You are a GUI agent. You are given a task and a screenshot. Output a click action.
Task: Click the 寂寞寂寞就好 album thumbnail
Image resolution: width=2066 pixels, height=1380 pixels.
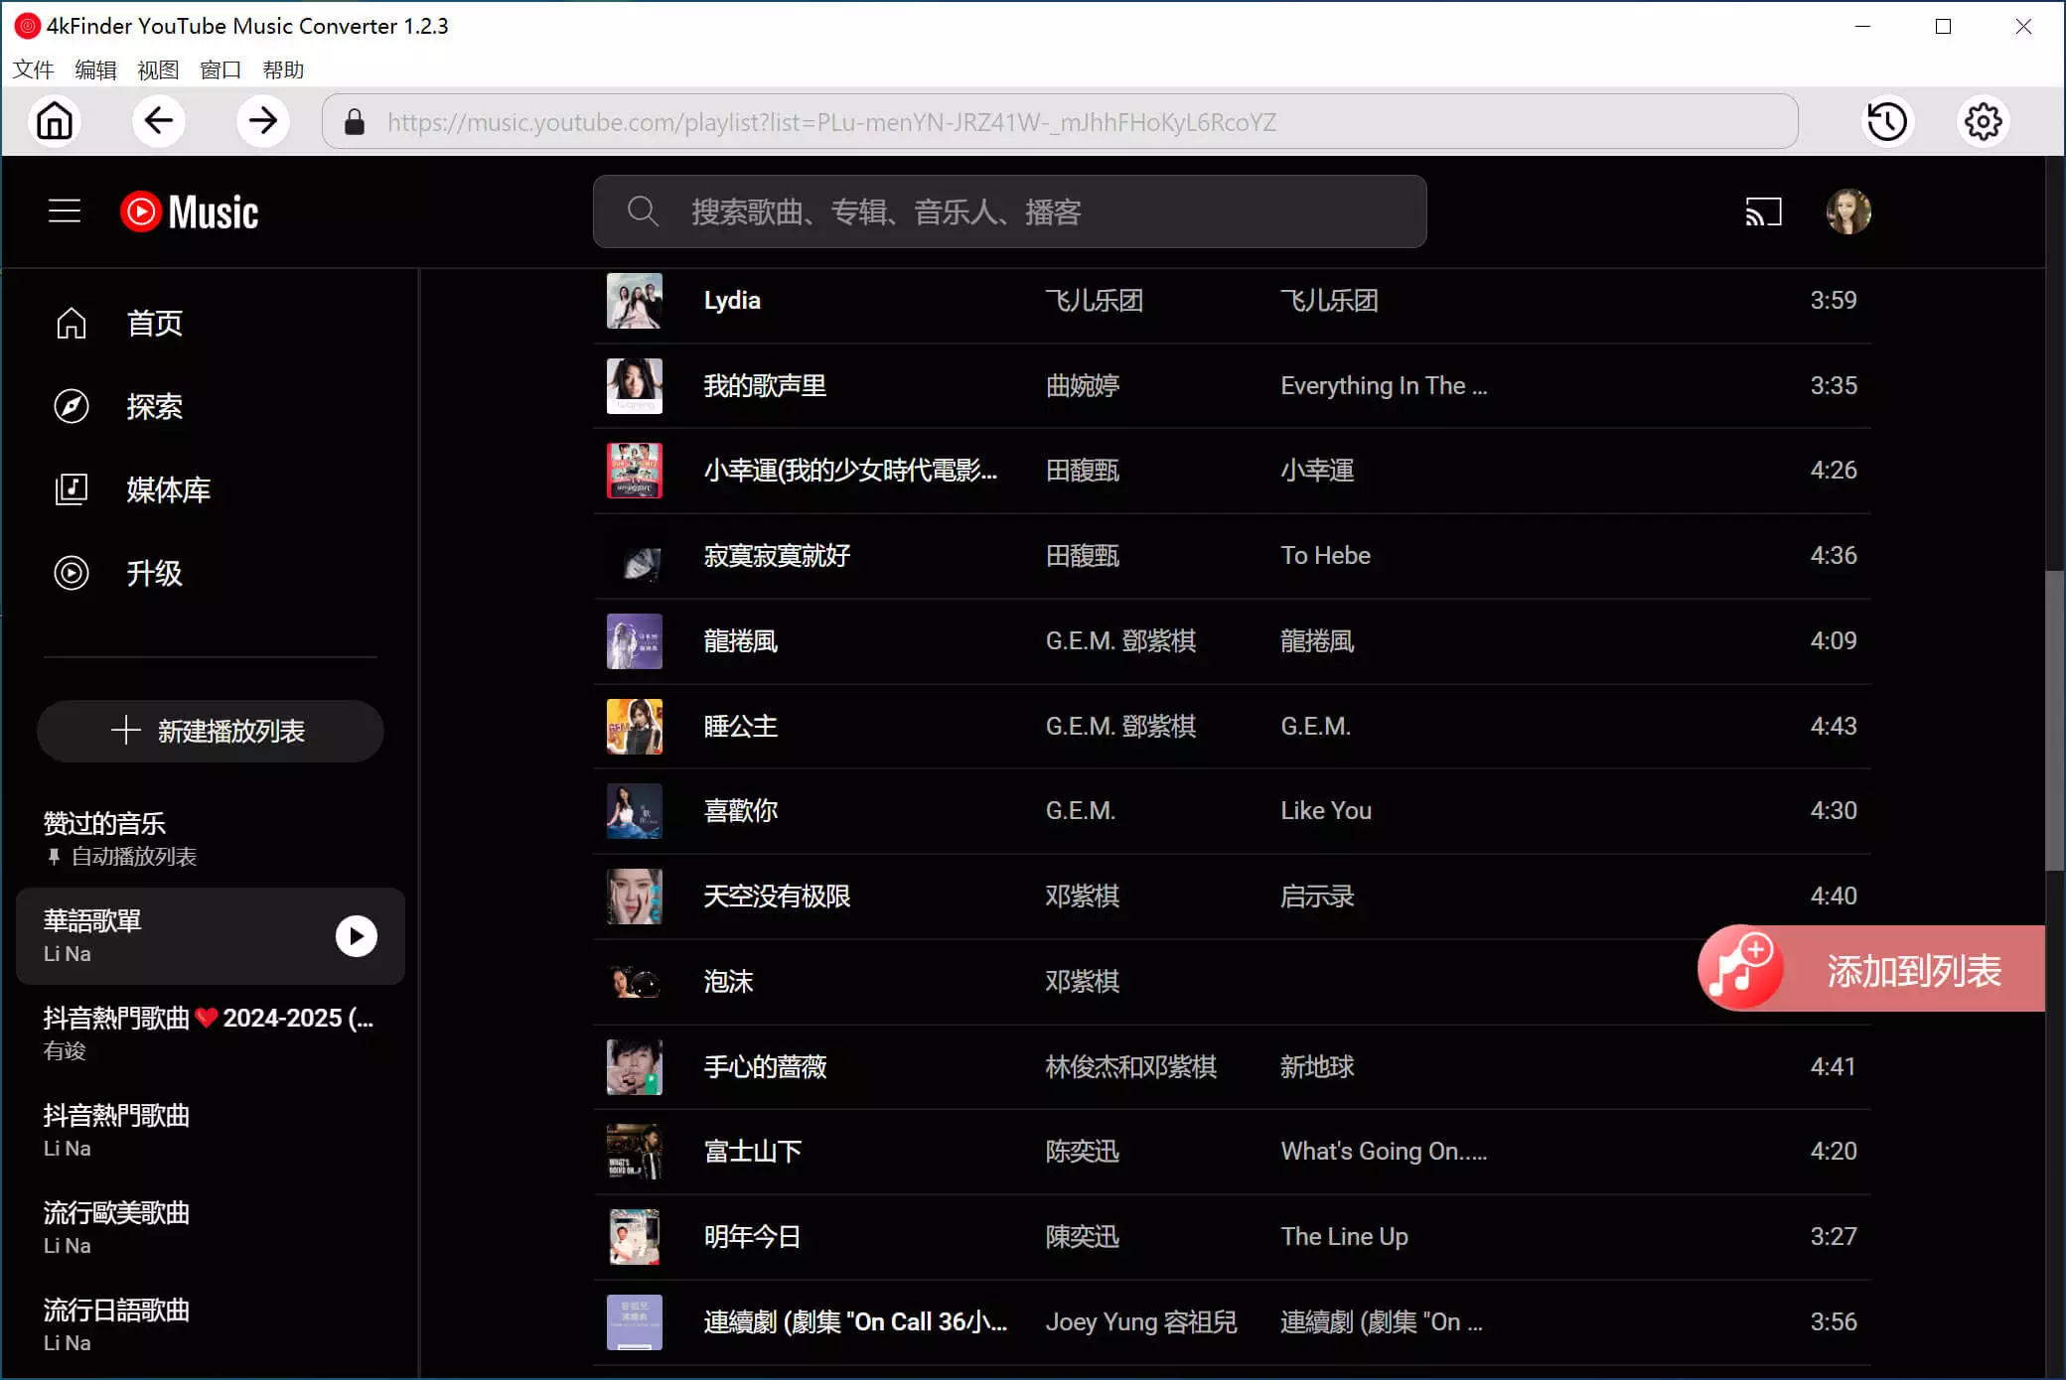635,556
